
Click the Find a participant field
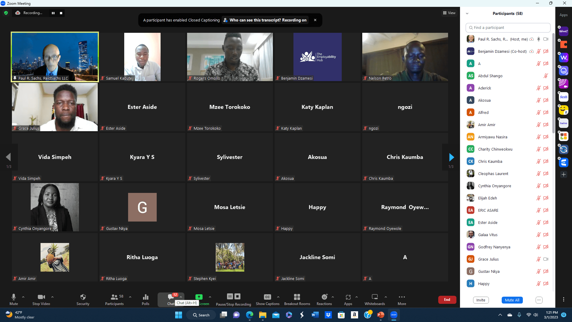click(x=508, y=27)
